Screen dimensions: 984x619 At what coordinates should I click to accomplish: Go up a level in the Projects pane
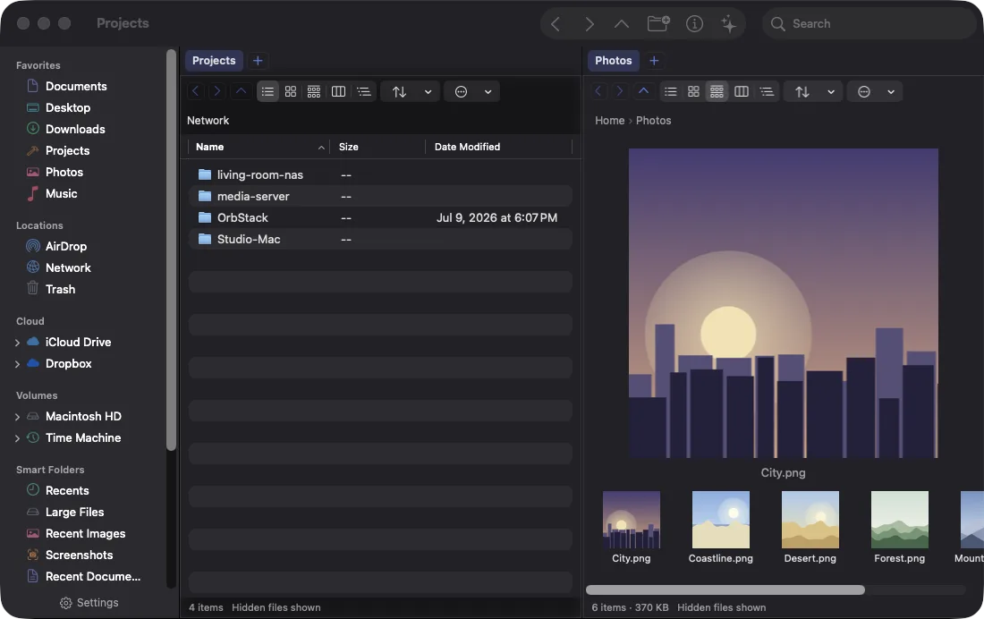[x=241, y=91]
